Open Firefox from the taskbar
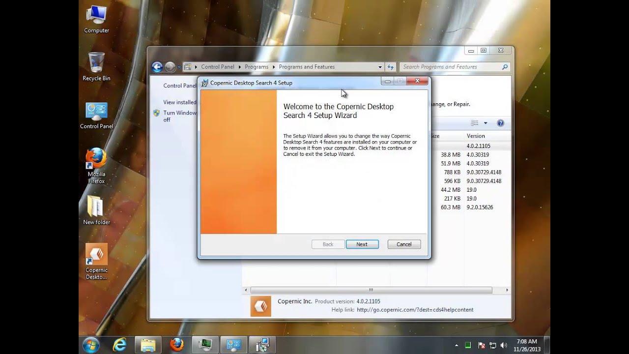The height and width of the screenshot is (354, 629). point(176,345)
